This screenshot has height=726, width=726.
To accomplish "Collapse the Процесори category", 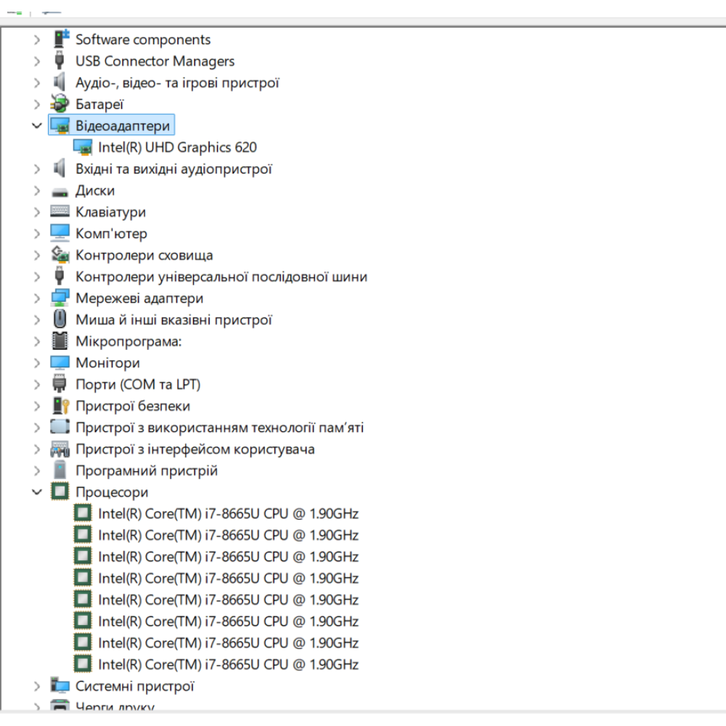I will 37,492.
